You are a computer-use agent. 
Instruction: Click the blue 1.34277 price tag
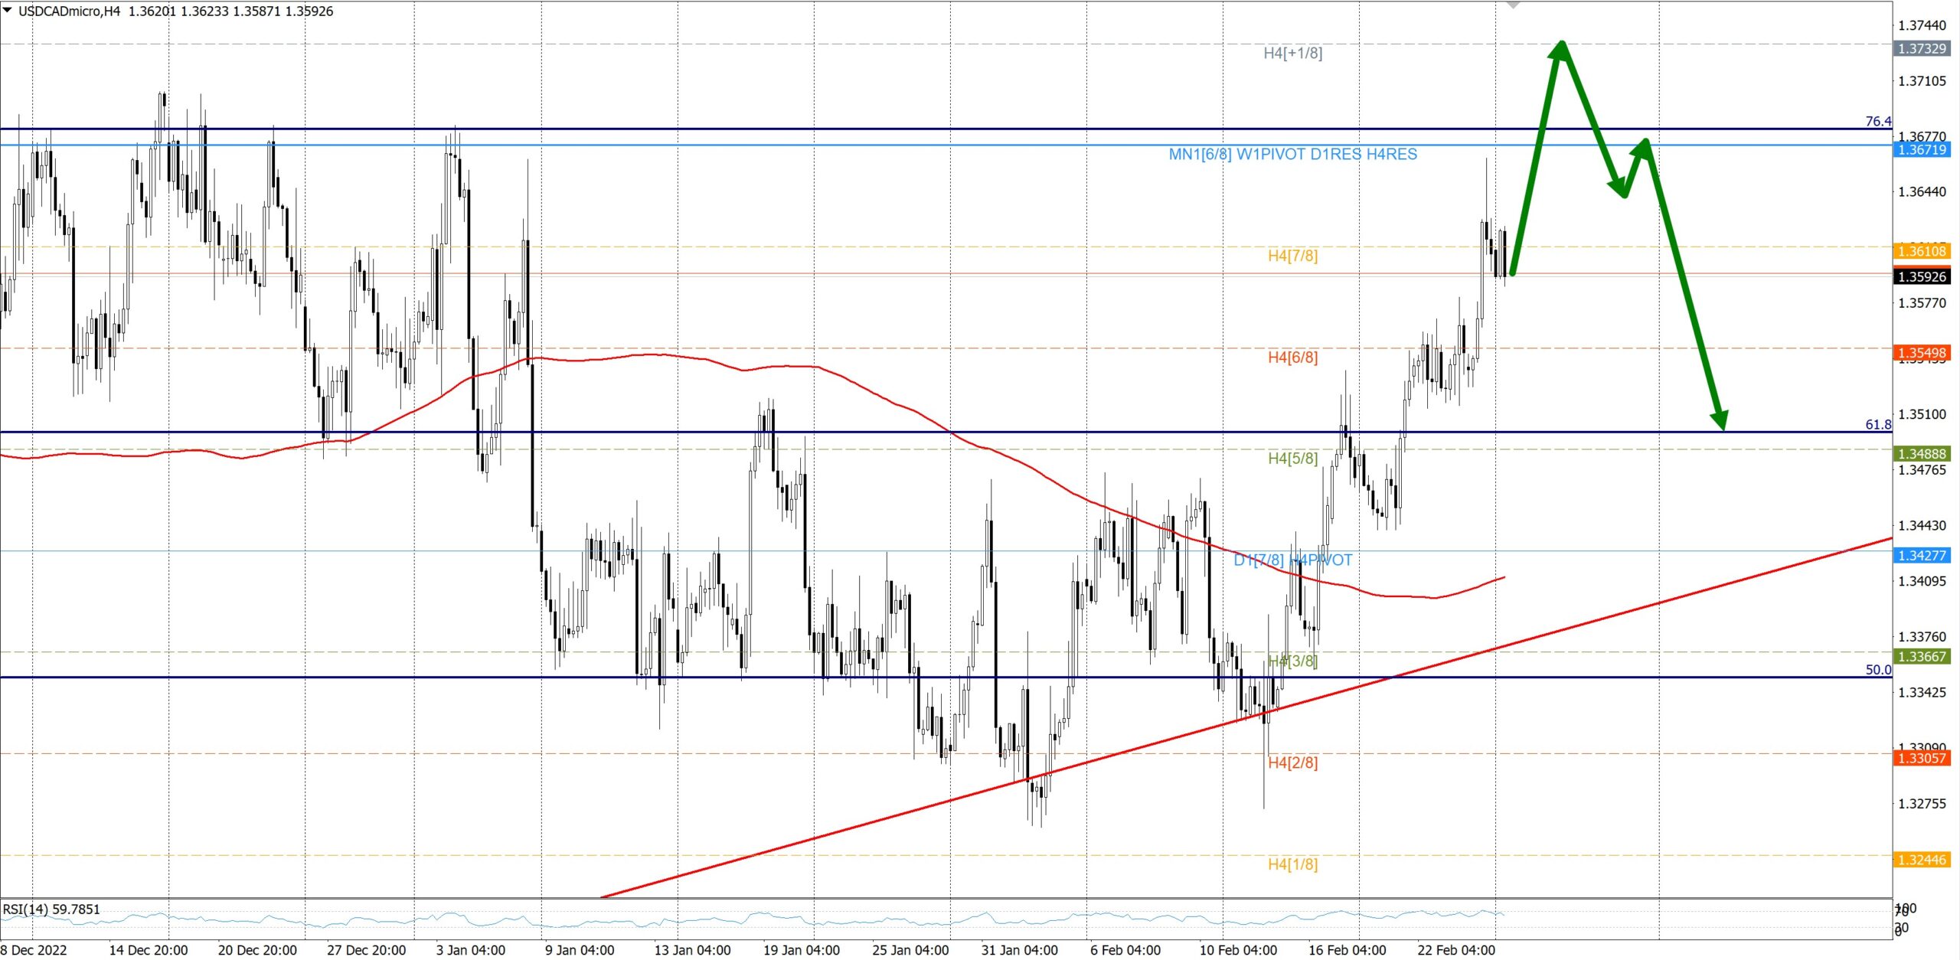[x=1921, y=555]
